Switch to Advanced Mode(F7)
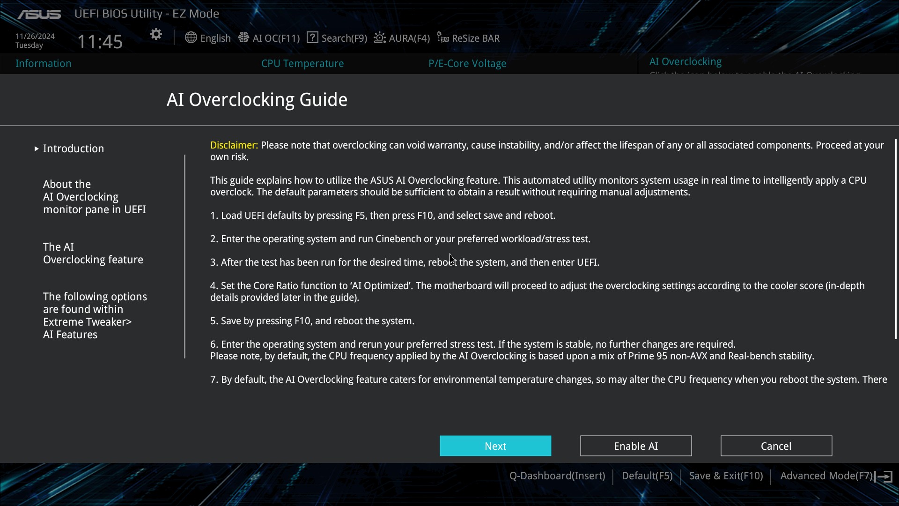This screenshot has height=506, width=899. 827,476
